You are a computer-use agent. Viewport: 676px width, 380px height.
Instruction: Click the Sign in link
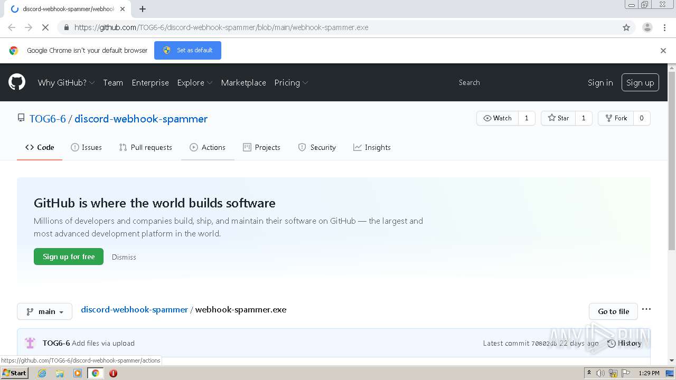600,82
